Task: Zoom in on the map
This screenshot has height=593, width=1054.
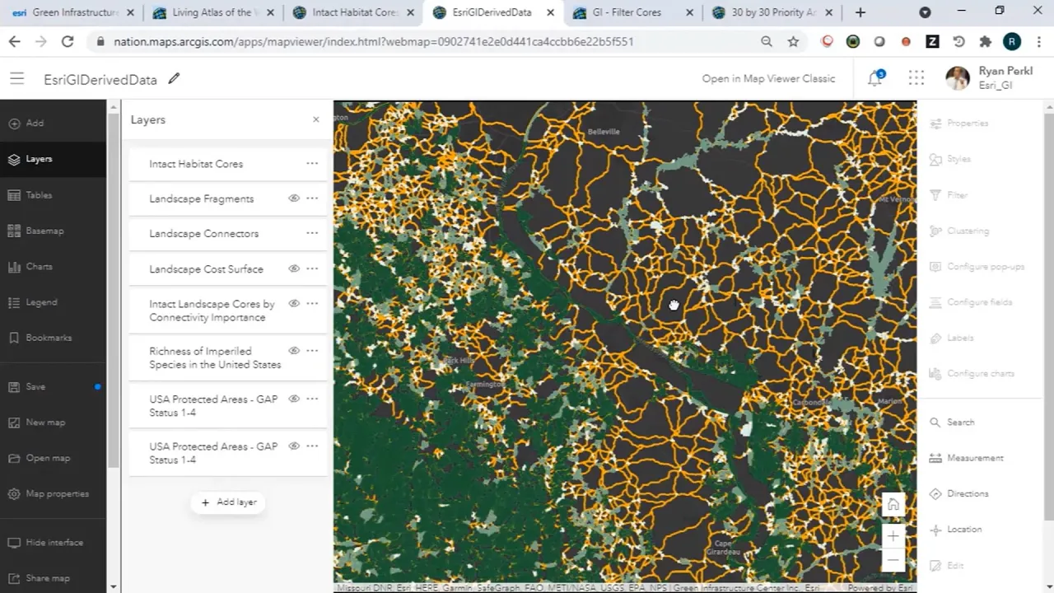Action: click(x=893, y=536)
